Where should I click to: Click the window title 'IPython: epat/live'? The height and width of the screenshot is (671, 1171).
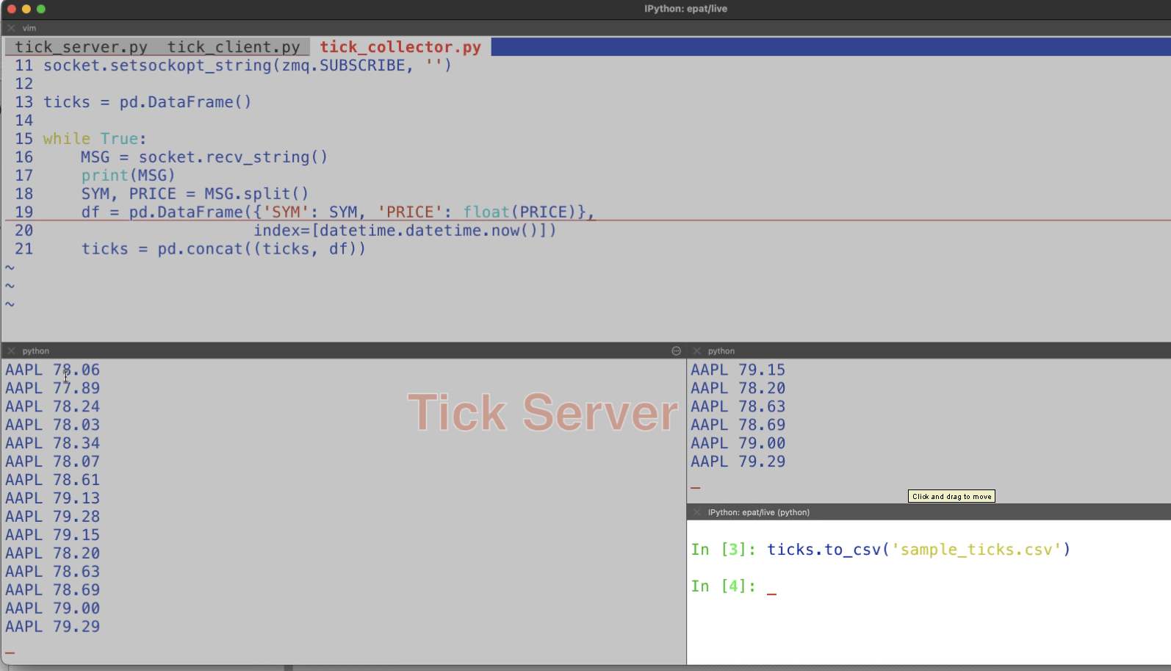point(685,9)
